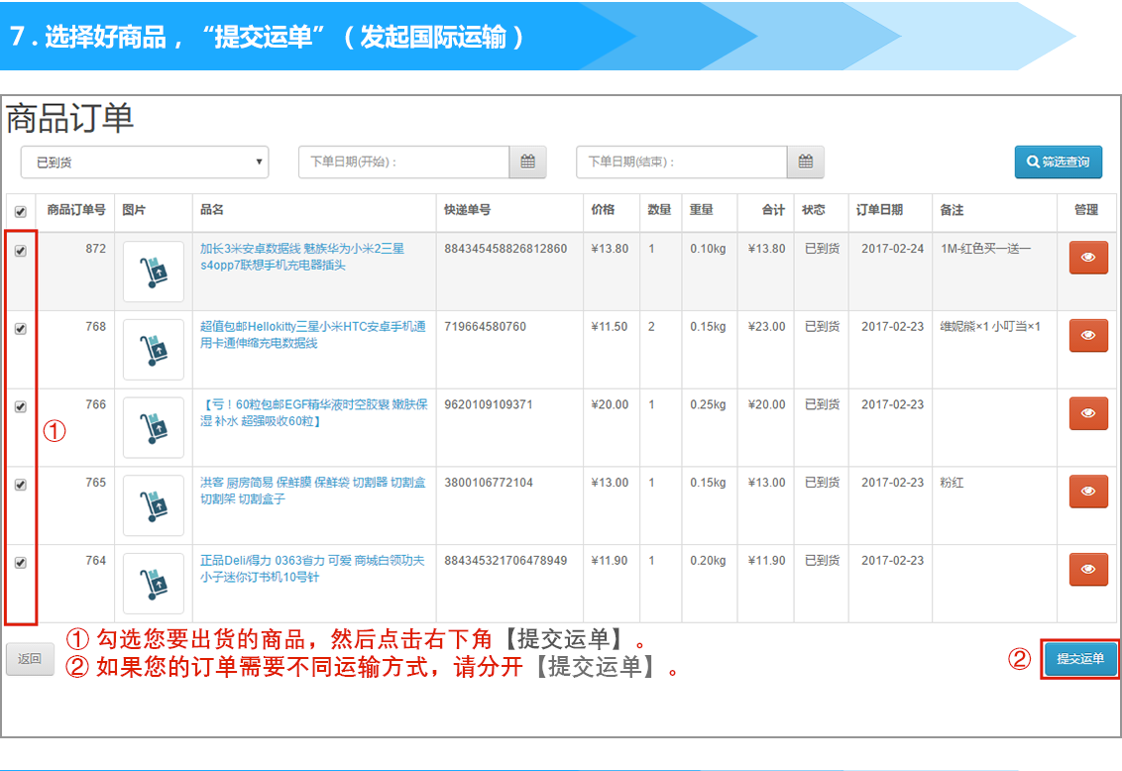Click the 返回 back button
1122x771 pixels.
[30, 659]
